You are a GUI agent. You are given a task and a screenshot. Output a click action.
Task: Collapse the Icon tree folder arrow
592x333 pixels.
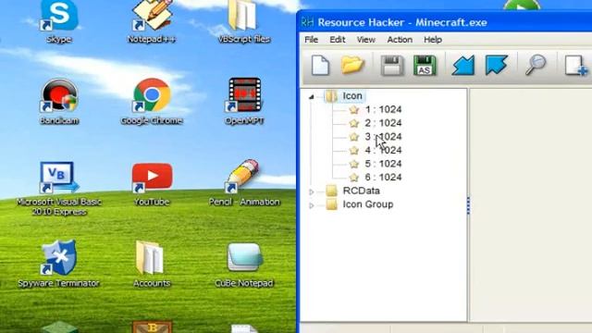[x=312, y=97]
